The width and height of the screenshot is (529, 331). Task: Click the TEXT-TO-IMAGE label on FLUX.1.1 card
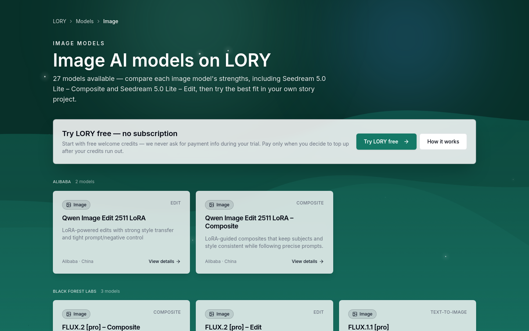(x=449, y=312)
